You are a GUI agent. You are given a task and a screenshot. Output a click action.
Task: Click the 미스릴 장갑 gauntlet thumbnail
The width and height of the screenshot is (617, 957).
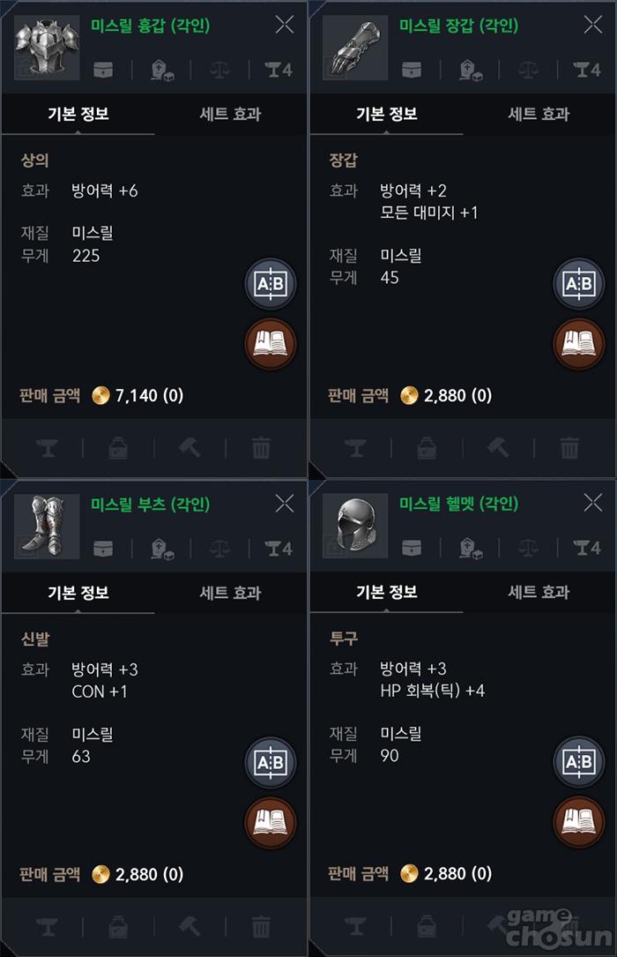point(355,46)
